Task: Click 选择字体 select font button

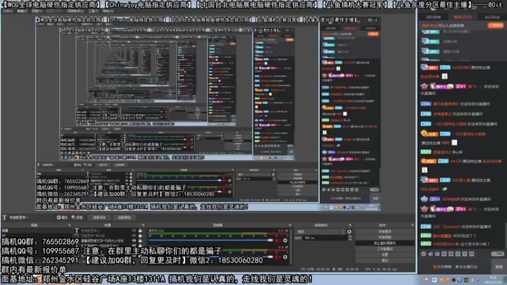Action: (x=99, y=217)
